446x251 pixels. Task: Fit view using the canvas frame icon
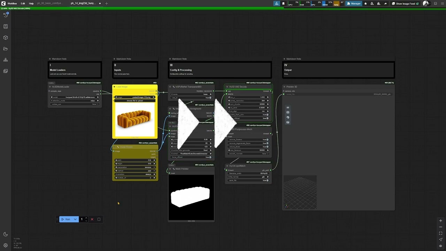click(440, 233)
